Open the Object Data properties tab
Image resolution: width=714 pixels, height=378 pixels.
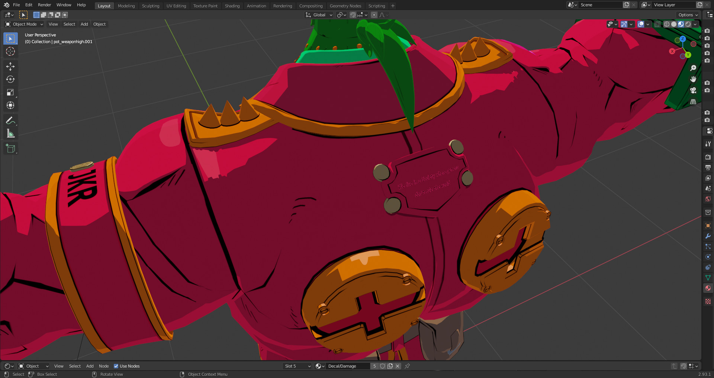[708, 278]
